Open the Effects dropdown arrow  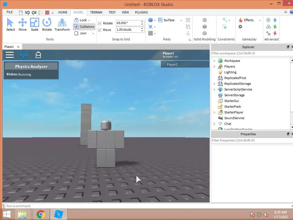tap(260, 20)
